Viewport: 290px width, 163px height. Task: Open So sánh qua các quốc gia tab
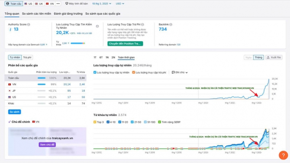[x=103, y=14]
